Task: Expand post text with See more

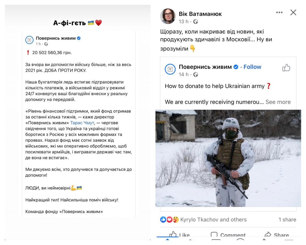Action: point(278,102)
